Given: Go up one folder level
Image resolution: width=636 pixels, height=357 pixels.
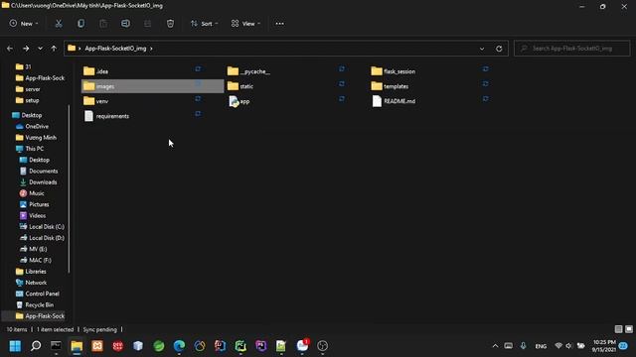Looking at the screenshot, I should [54, 49].
